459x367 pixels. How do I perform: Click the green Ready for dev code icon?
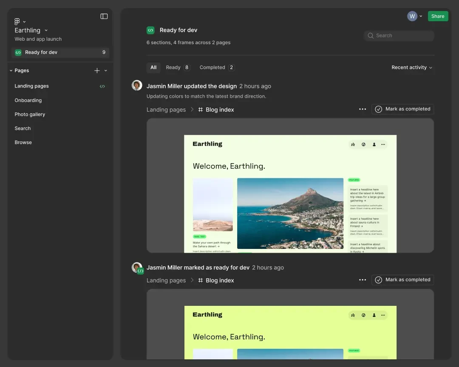(150, 30)
